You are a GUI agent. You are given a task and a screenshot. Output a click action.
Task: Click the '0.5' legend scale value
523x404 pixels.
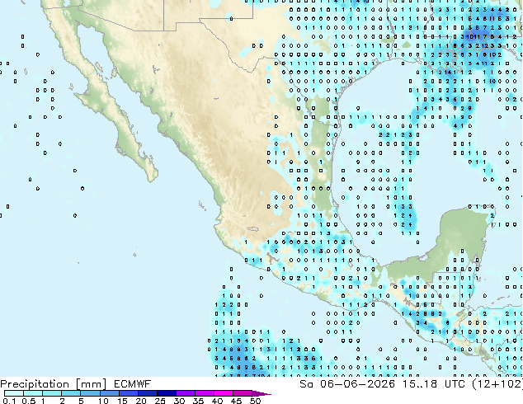coord(29,401)
